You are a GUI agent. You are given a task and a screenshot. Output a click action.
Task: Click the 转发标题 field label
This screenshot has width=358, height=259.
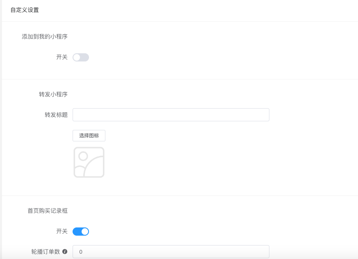(56, 115)
